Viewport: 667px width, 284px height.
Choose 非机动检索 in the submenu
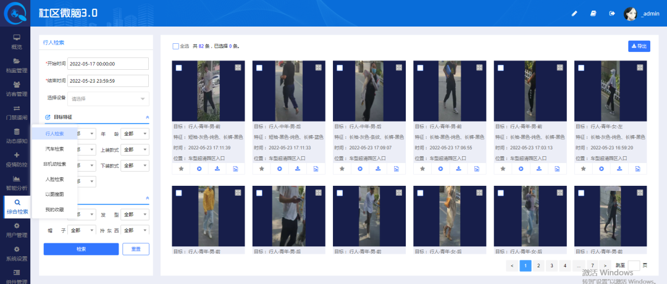pos(55,164)
